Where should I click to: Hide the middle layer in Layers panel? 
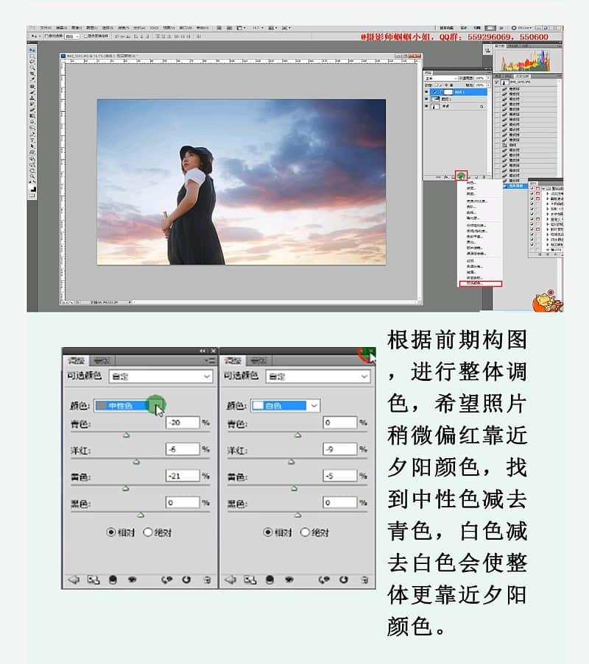(x=426, y=99)
